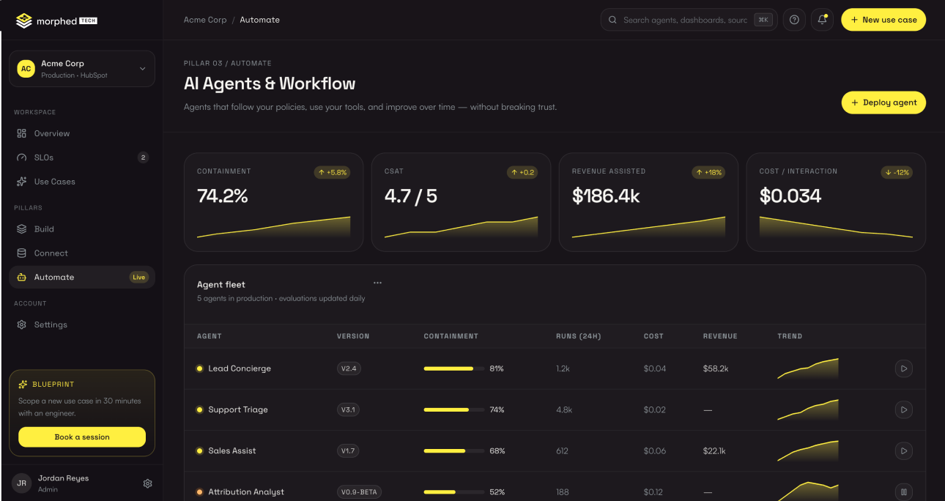Run the Lead Concierge agent play button

click(904, 368)
